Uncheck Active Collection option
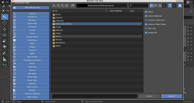 tap(146, 16)
